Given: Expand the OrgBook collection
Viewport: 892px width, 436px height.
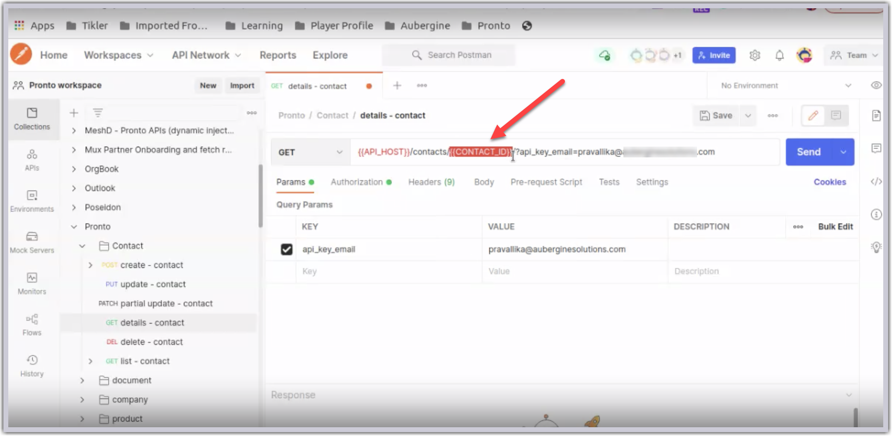Looking at the screenshot, I should (x=74, y=169).
